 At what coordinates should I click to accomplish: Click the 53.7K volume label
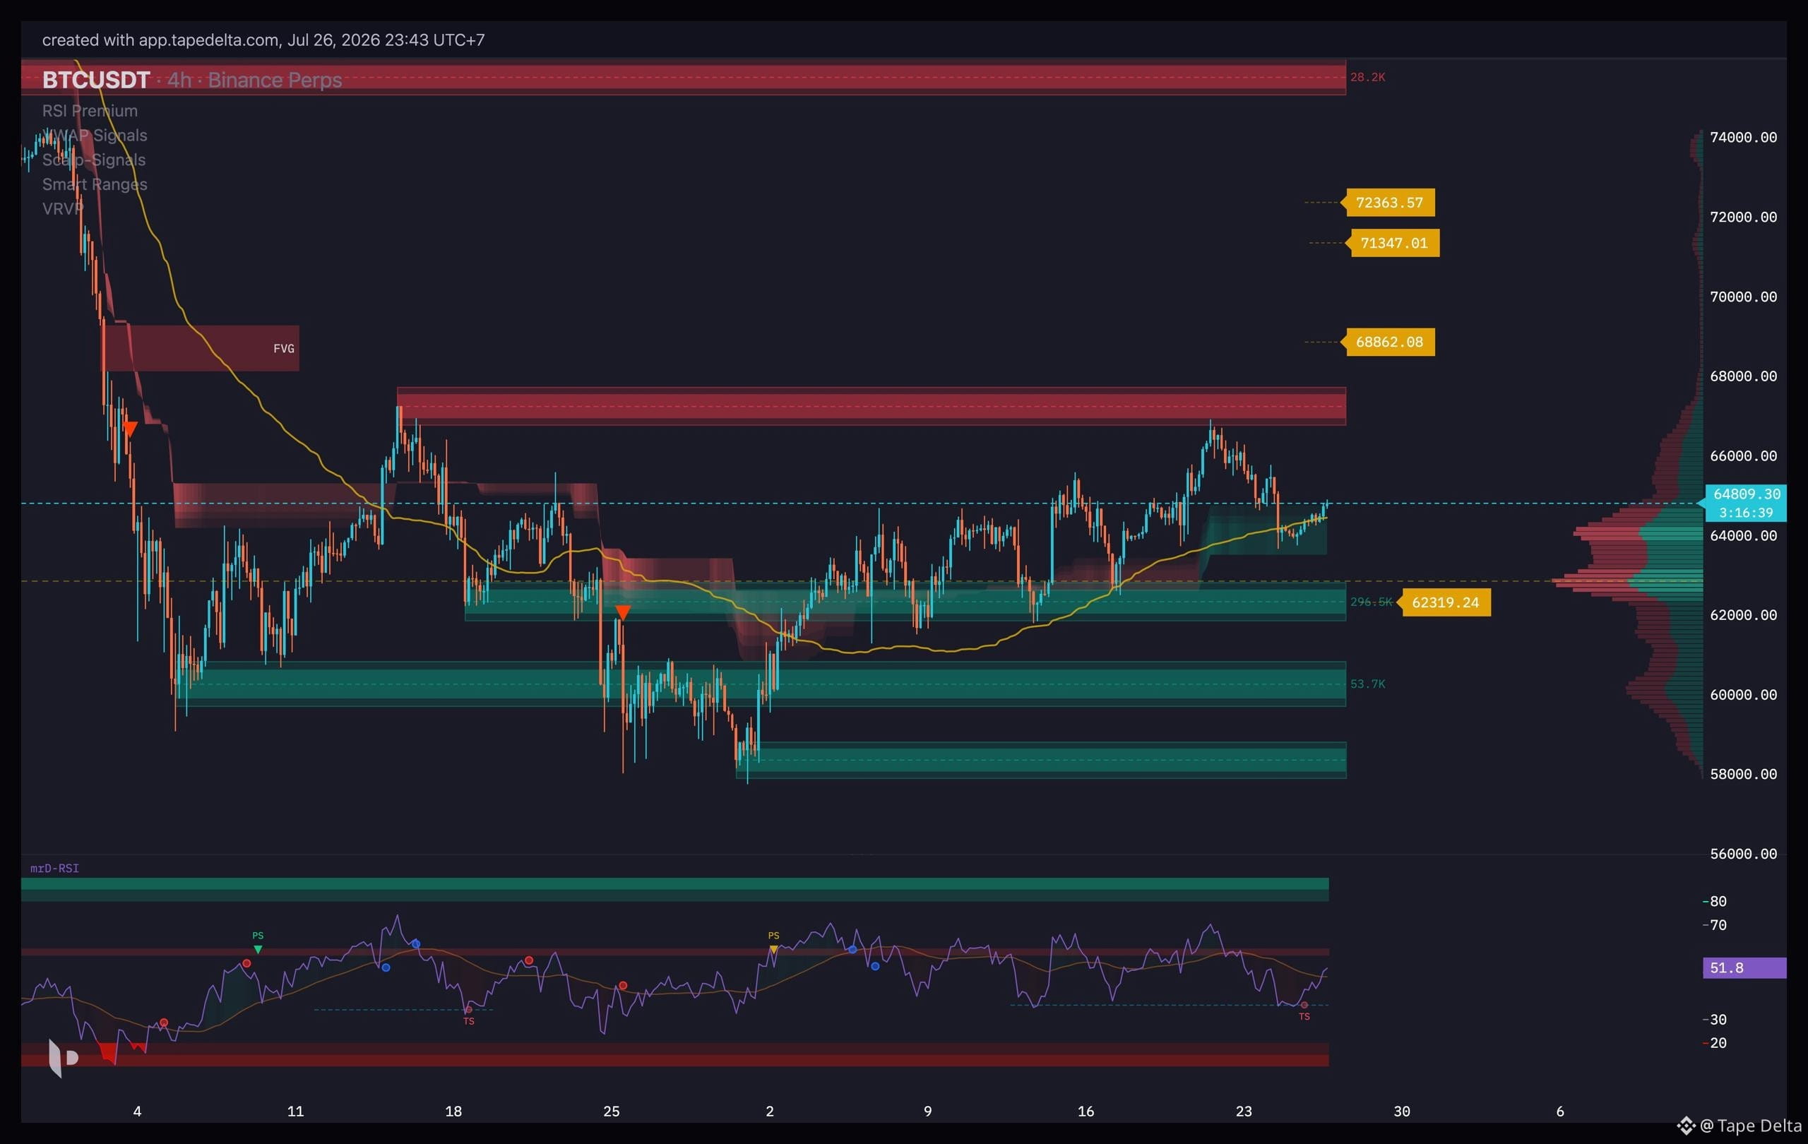pos(1367,684)
